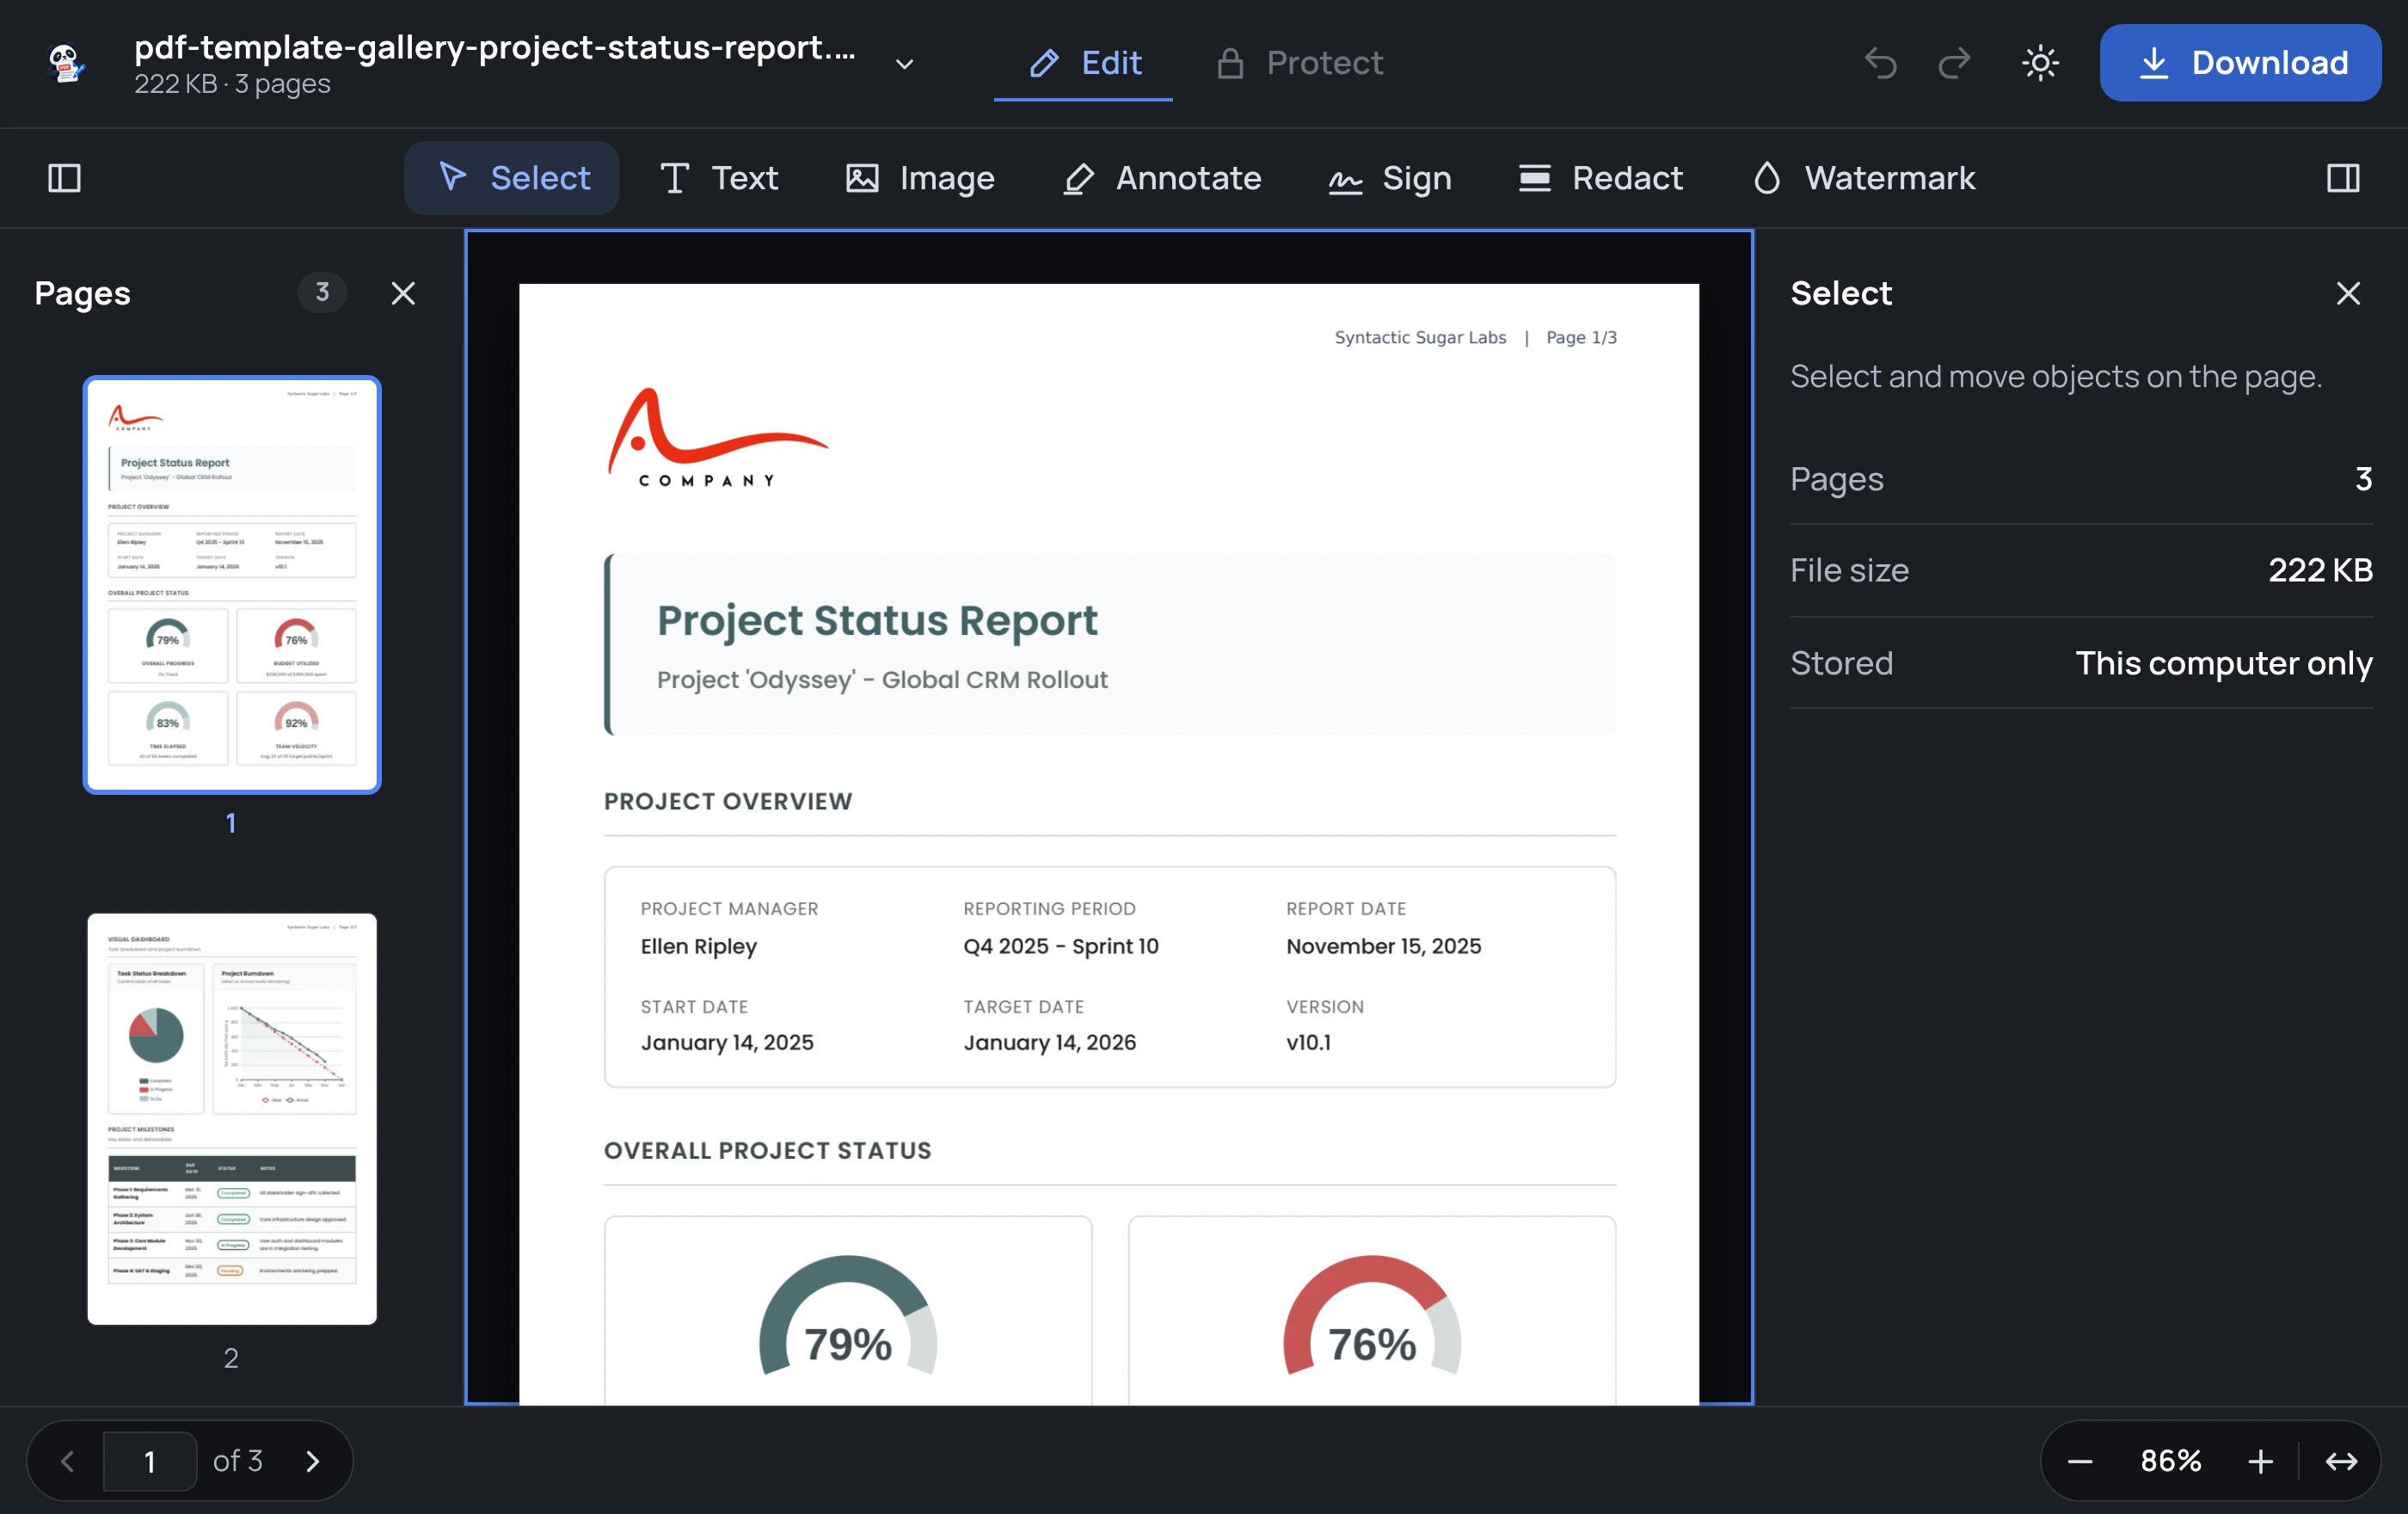Click the 'Q4 2025 – Sprint 10' text

click(x=1061, y=946)
